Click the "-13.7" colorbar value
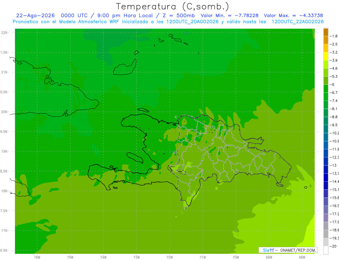This screenshot has height=261, width=339. pos(334,173)
